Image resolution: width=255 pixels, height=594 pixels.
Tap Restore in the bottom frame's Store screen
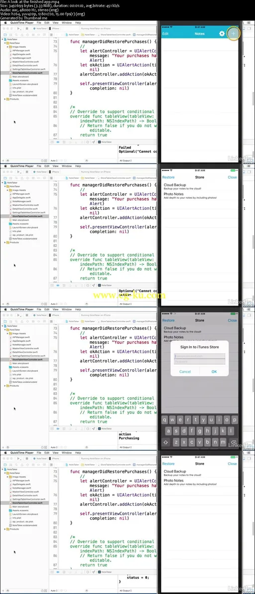[x=168, y=463]
